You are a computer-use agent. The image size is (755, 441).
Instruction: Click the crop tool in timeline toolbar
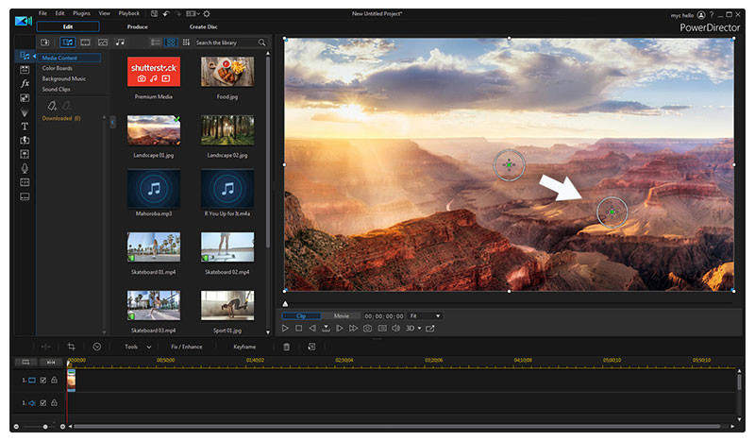[x=72, y=347]
